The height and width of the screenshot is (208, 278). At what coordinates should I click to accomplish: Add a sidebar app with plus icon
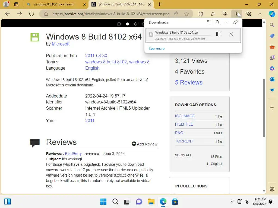pyautogui.click(x=272, y=107)
